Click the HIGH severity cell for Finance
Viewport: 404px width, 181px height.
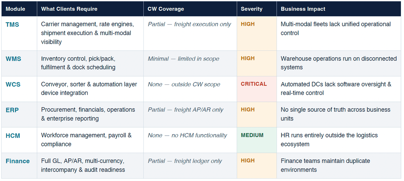pyautogui.click(x=248, y=161)
